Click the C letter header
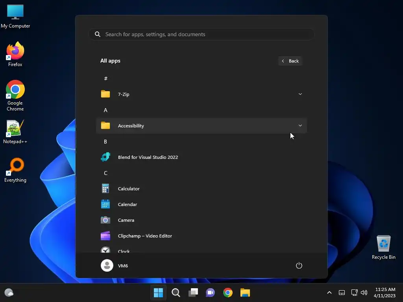Image resolution: width=403 pixels, height=302 pixels. [105, 173]
